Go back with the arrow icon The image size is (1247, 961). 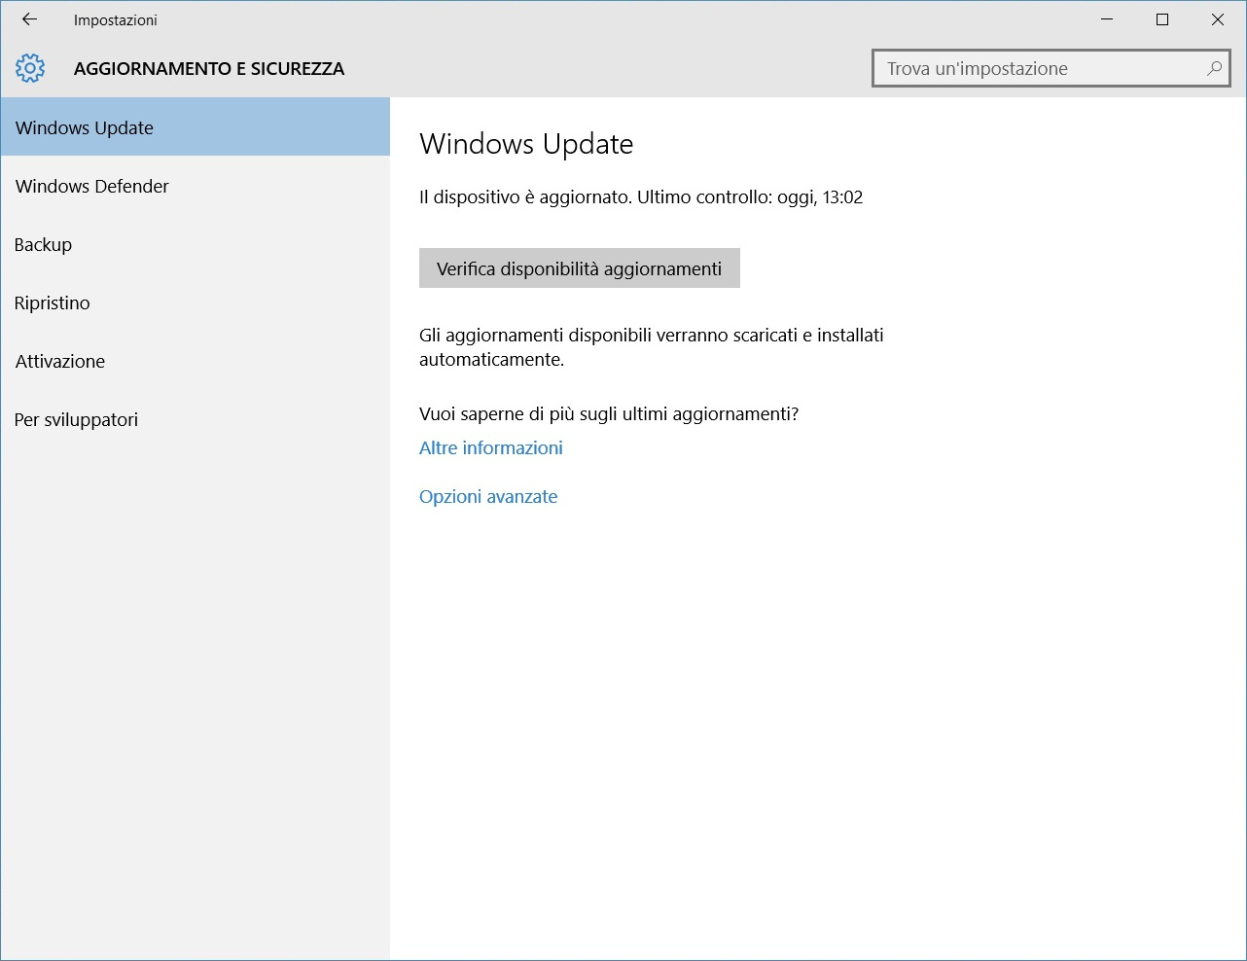click(x=29, y=19)
